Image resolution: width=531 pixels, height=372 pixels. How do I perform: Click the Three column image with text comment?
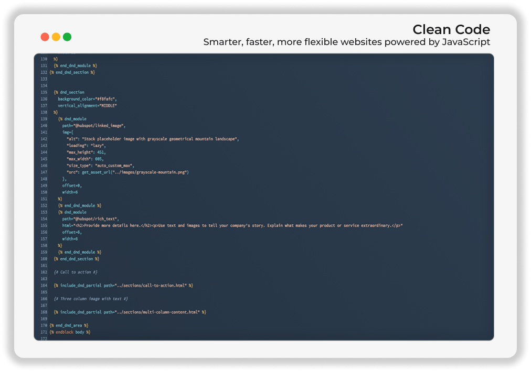pyautogui.click(x=91, y=299)
